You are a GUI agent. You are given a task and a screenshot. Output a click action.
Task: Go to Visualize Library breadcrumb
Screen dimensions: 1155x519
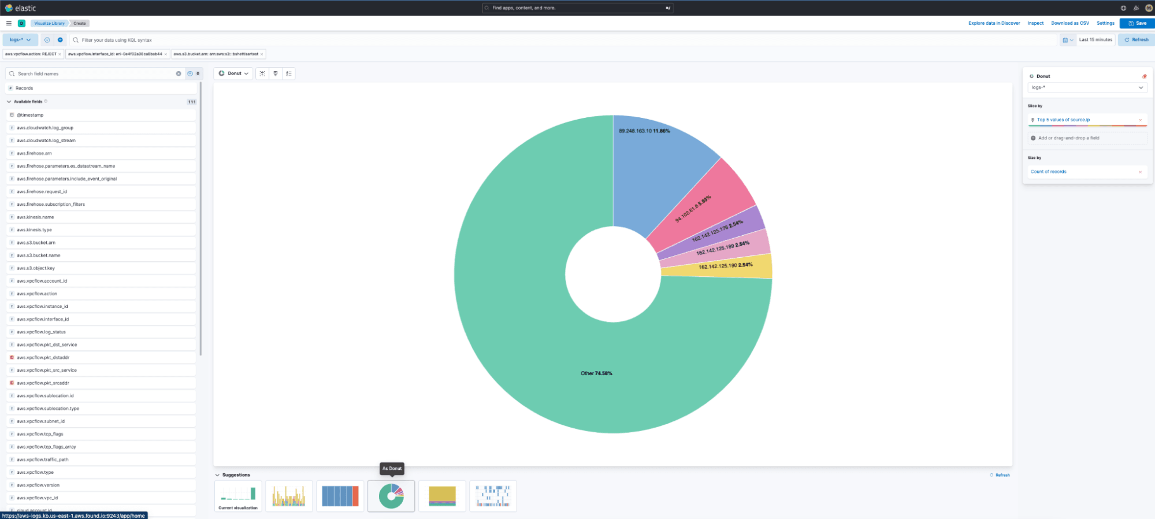[49, 23]
